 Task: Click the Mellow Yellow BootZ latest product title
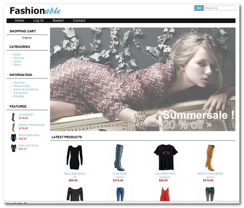tap(210, 174)
